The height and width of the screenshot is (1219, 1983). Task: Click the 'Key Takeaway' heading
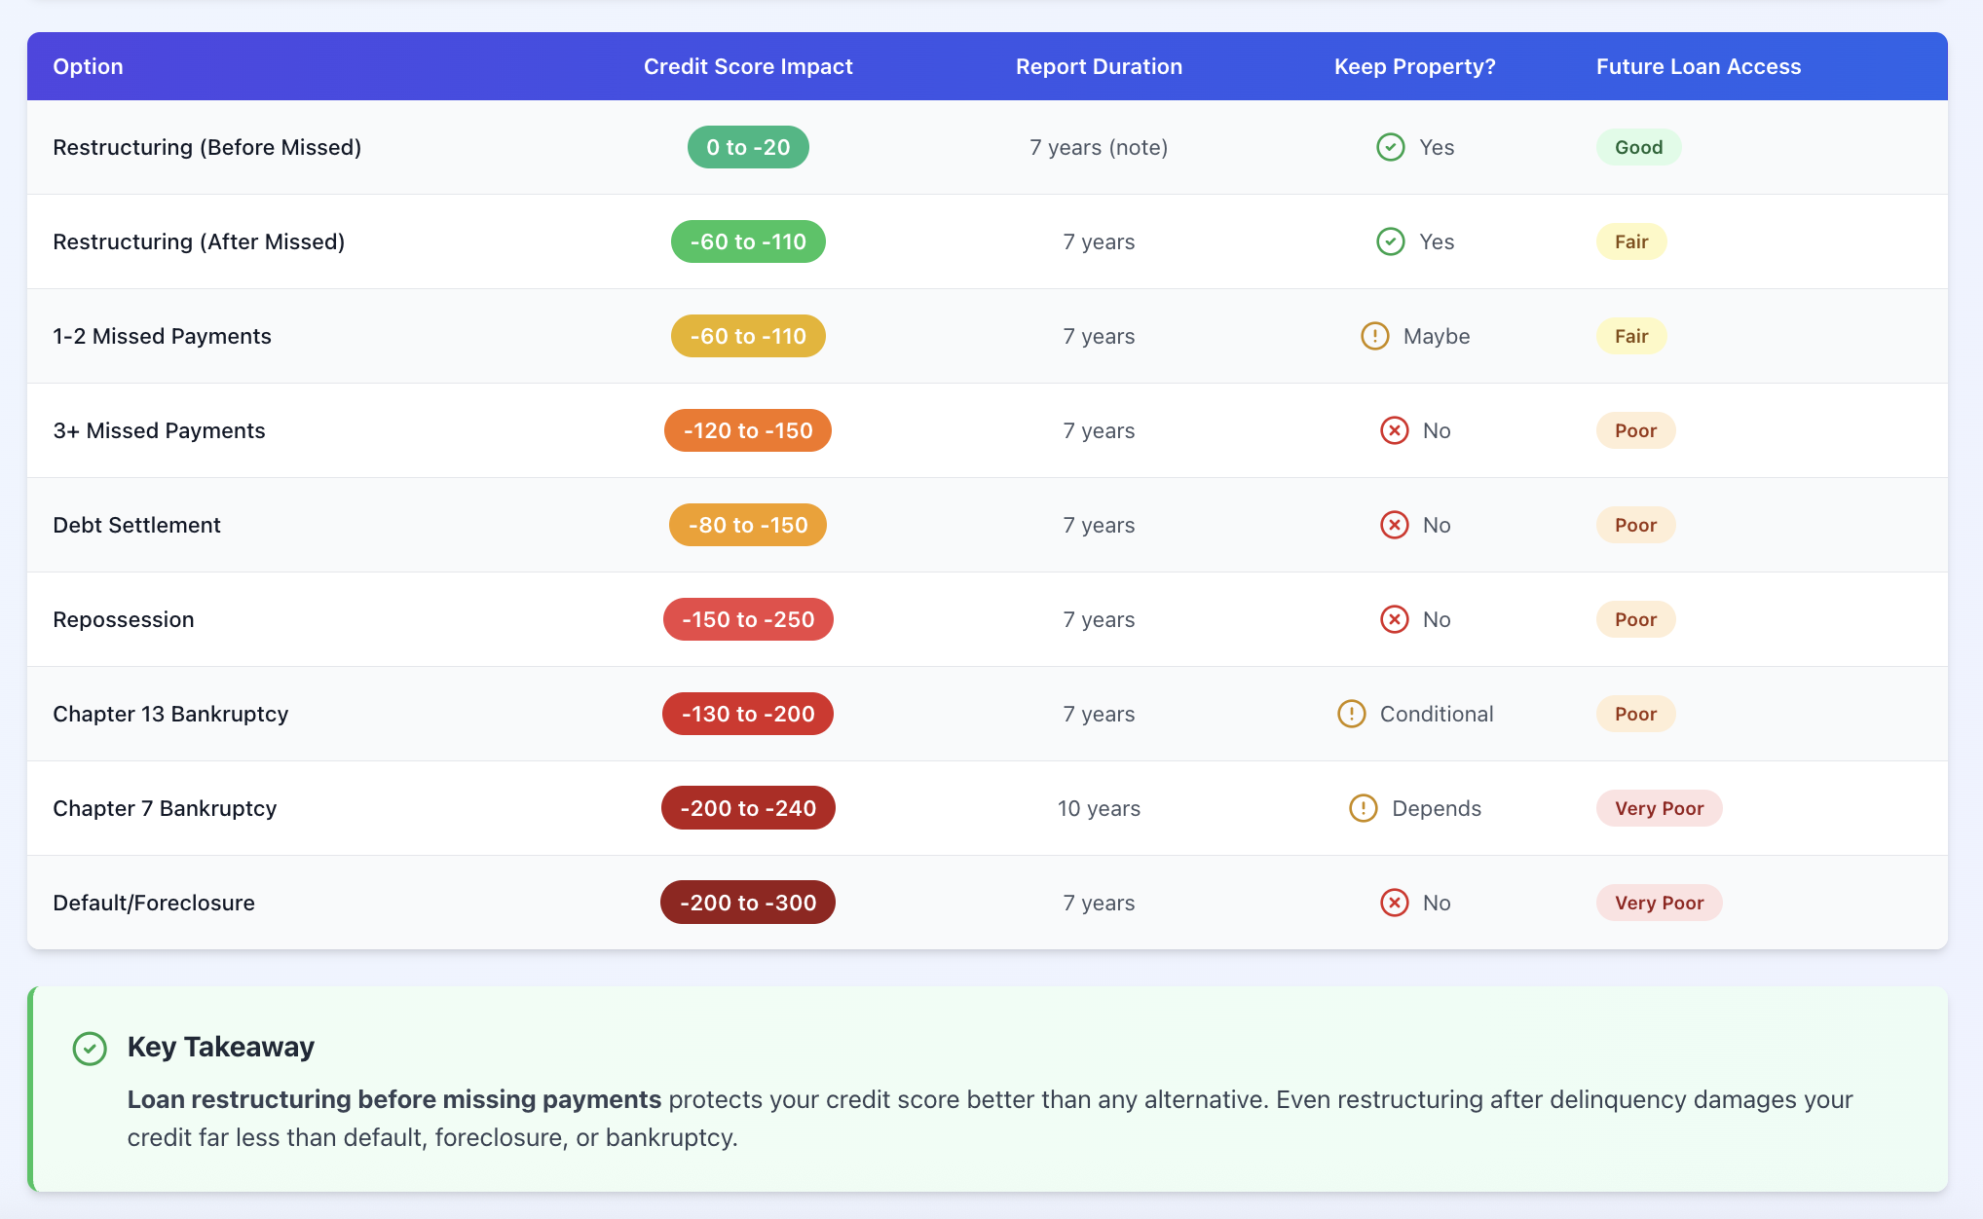tap(221, 1047)
